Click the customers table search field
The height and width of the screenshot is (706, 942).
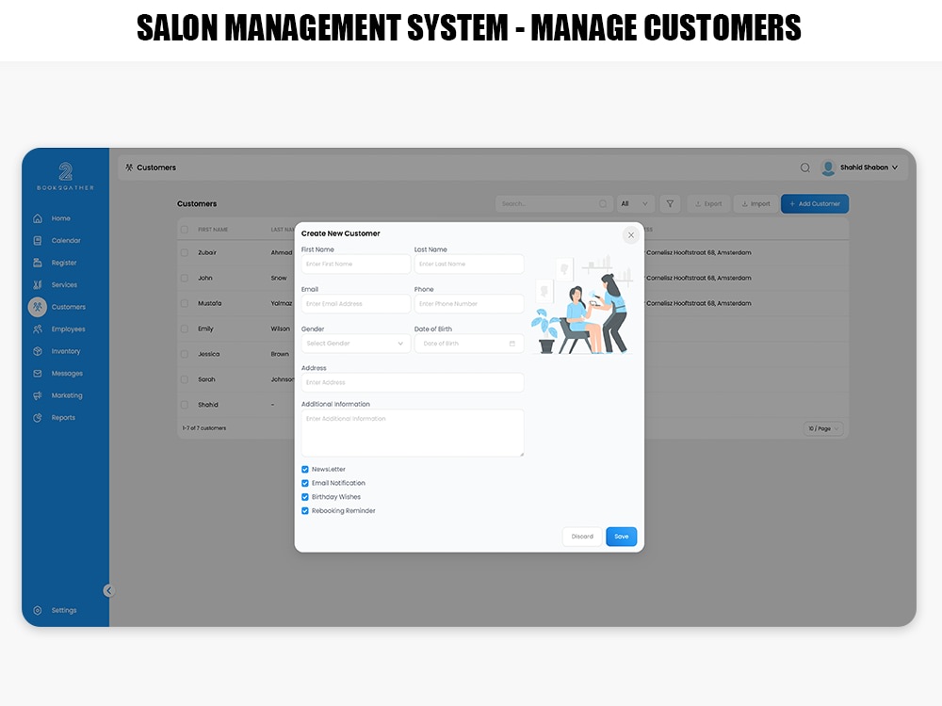553,204
